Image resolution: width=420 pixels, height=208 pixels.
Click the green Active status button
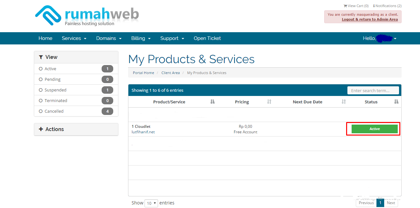pyautogui.click(x=375, y=129)
